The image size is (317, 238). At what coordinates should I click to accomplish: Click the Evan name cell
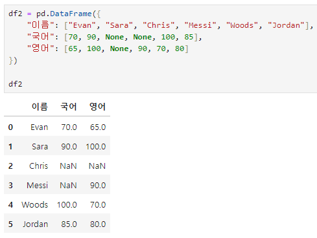tap(39, 127)
